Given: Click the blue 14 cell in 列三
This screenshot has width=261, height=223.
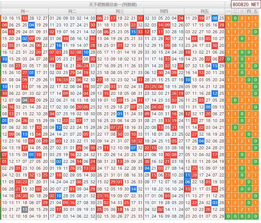Looking at the screenshot, I should pyautogui.click(x=133, y=189).
